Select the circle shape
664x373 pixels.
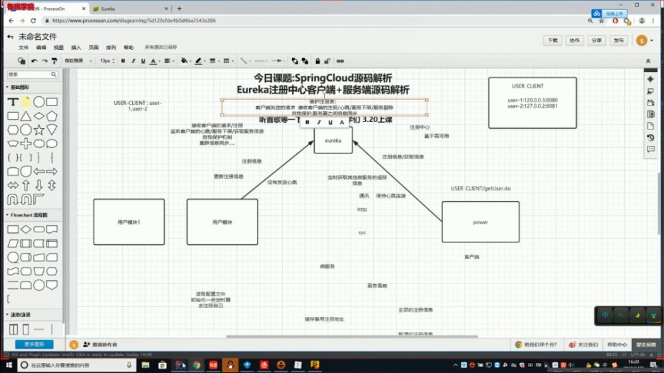click(x=39, y=102)
